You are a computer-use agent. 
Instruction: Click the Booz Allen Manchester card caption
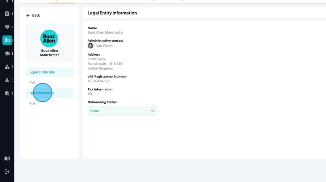tap(50, 53)
